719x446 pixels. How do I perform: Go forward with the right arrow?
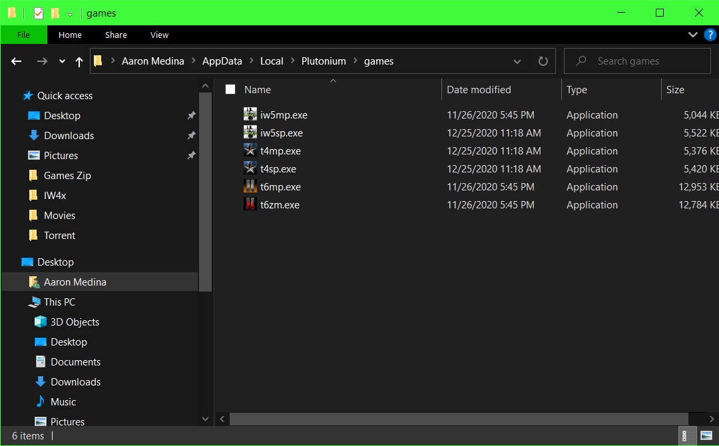click(42, 61)
